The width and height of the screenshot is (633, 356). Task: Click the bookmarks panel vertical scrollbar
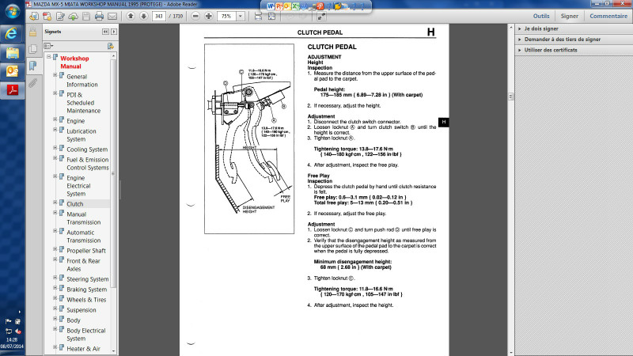click(113, 173)
